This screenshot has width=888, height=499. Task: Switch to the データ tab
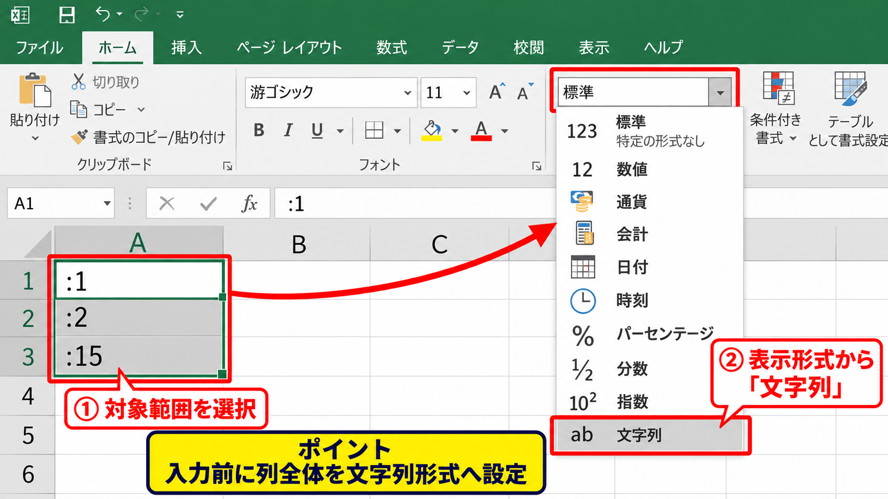tap(460, 48)
